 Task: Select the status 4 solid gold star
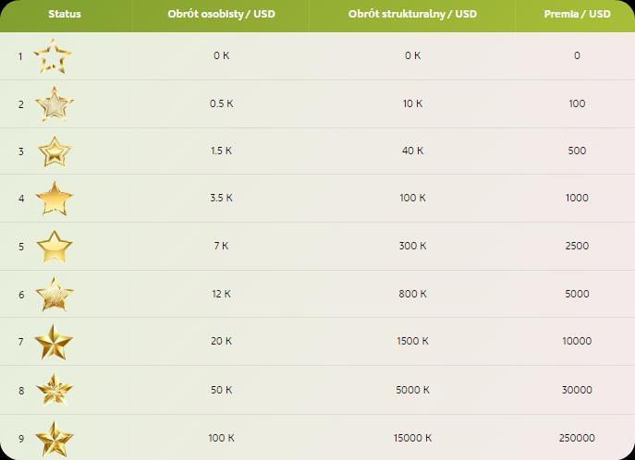[55, 199]
